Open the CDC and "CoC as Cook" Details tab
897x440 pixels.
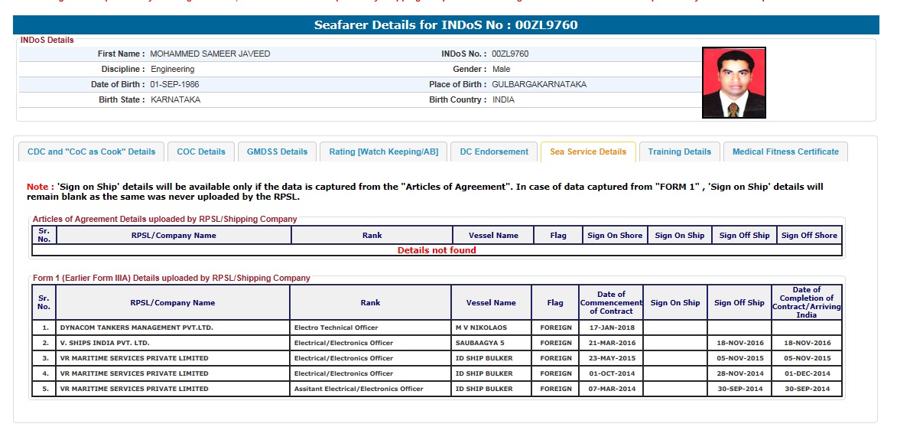(x=91, y=152)
